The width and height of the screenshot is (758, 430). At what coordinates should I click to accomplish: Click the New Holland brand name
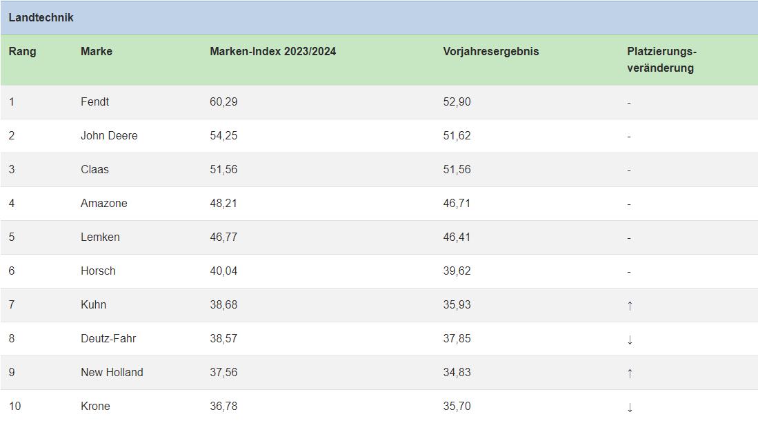(x=112, y=373)
